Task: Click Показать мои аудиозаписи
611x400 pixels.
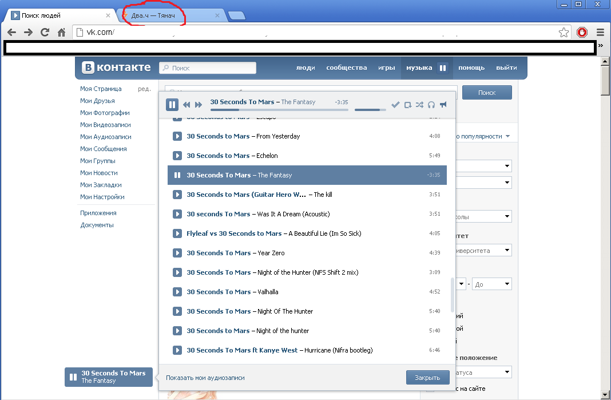Action: click(x=205, y=378)
